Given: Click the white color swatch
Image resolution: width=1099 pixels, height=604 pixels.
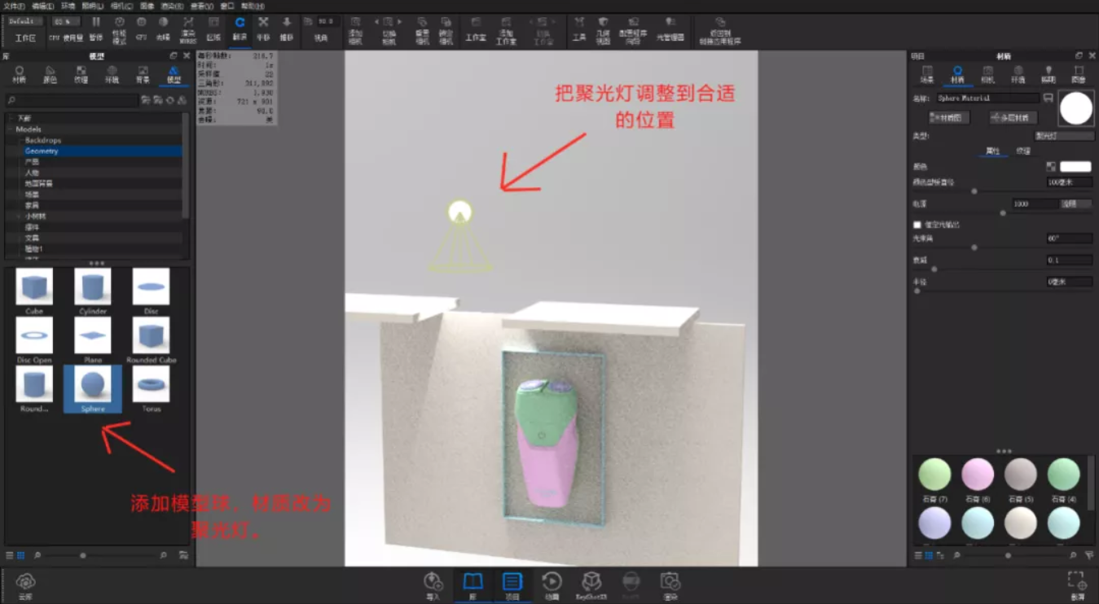Looking at the screenshot, I should [1075, 166].
